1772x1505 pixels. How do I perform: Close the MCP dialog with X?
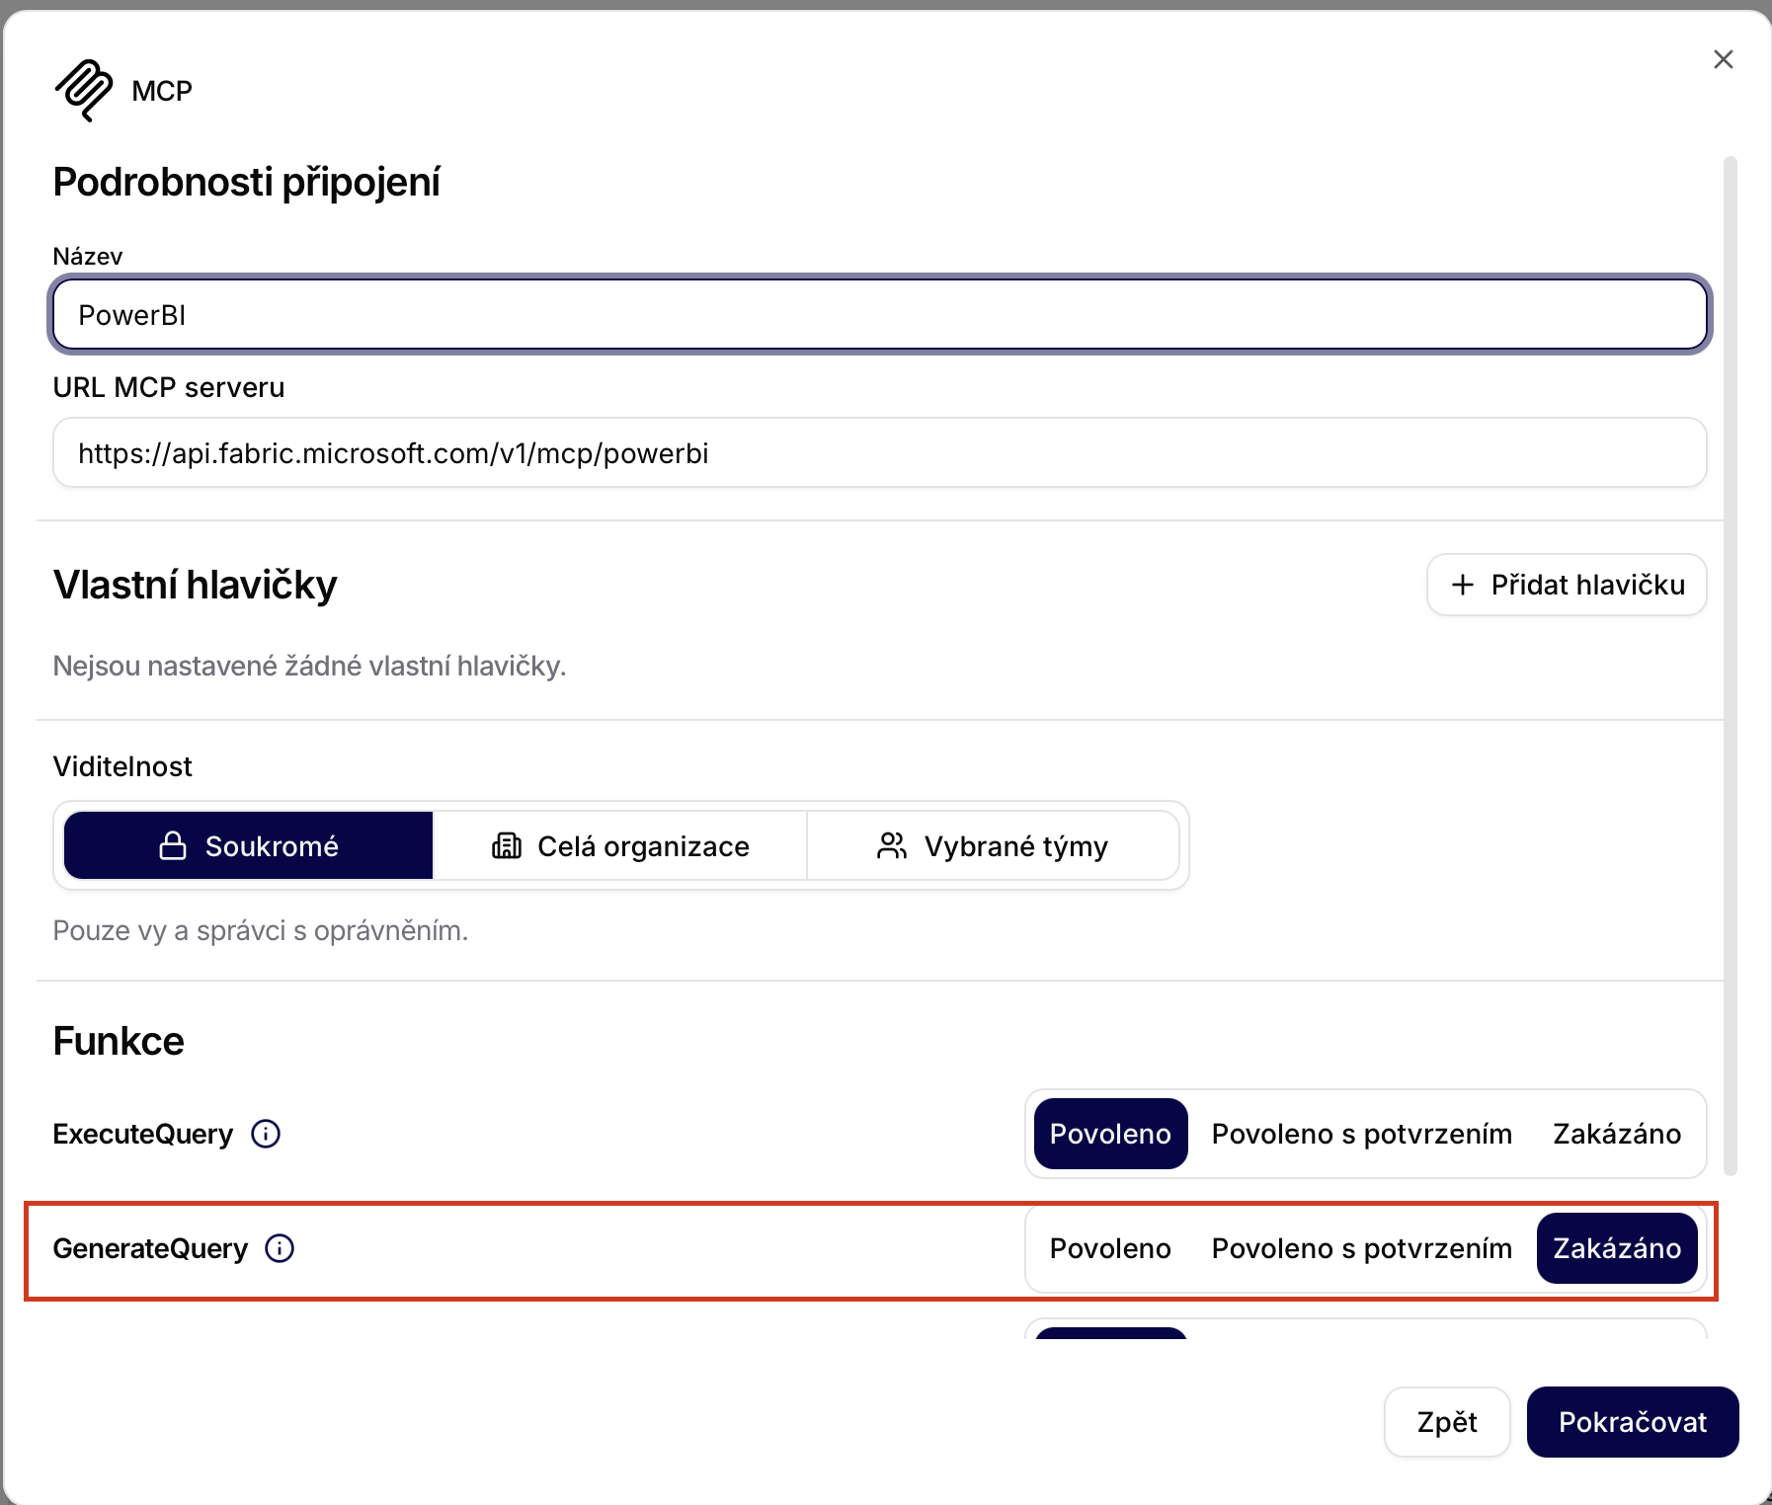click(x=1724, y=59)
